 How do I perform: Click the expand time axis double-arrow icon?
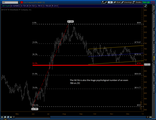coord(151,117)
